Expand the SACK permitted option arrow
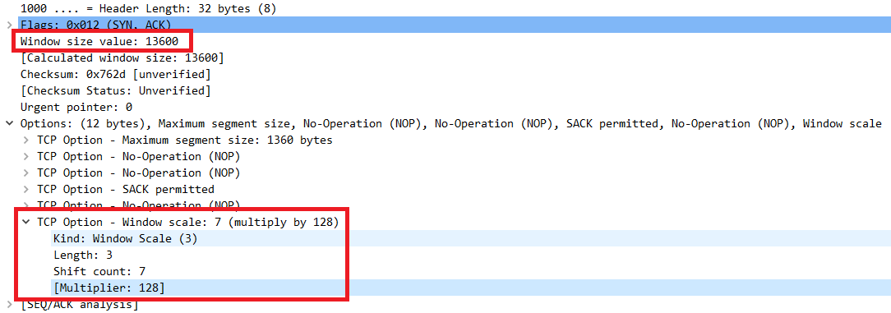This screenshot has height=313, width=891. pyautogui.click(x=25, y=189)
